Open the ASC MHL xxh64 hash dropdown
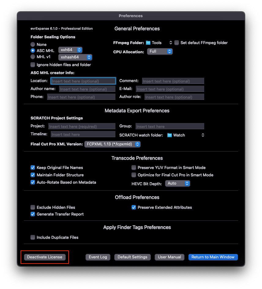262x289 pixels. pyautogui.click(x=70, y=50)
